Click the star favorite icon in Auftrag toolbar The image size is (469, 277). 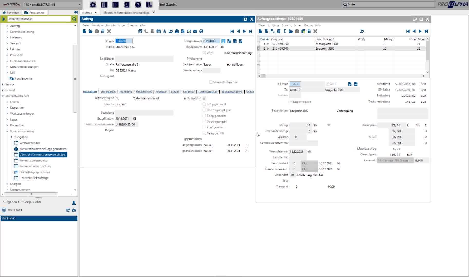click(165, 31)
